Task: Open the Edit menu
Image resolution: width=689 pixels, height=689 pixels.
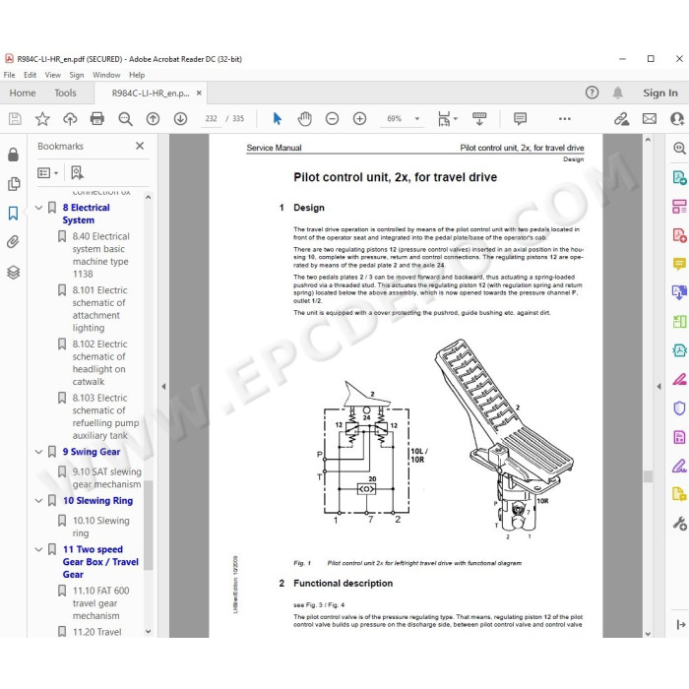Action: [x=30, y=75]
